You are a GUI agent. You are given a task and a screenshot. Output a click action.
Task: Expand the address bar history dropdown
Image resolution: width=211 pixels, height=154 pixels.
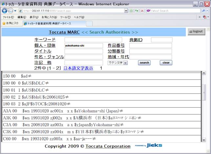126,11
